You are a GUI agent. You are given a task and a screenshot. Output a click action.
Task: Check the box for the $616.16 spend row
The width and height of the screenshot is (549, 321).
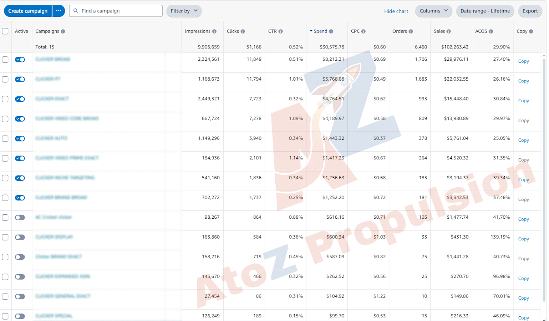[x=5, y=217]
